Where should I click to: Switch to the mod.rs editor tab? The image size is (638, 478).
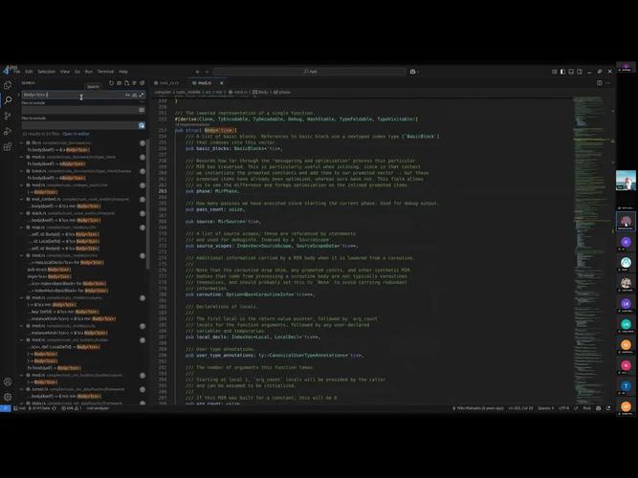(204, 83)
